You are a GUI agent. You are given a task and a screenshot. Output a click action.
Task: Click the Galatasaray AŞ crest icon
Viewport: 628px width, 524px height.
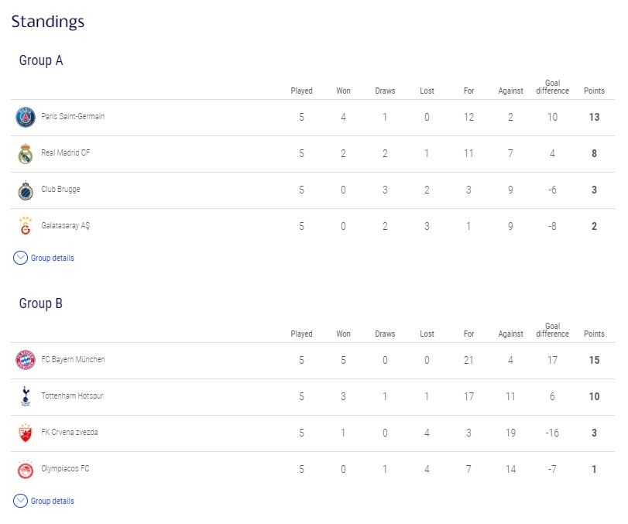(26, 227)
